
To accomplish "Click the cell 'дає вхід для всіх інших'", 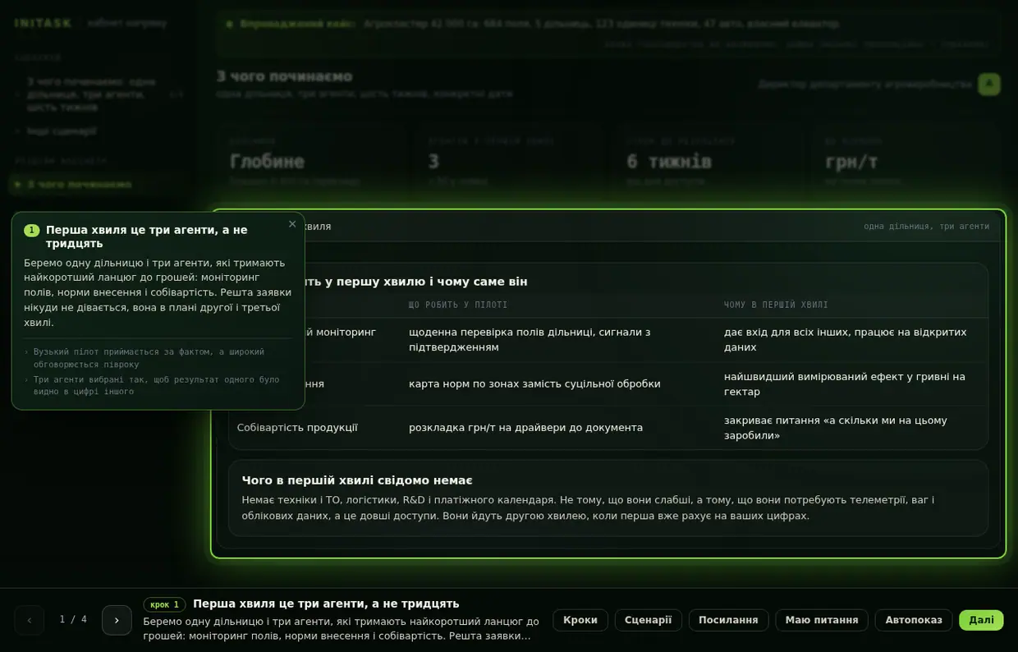I will [x=846, y=340].
